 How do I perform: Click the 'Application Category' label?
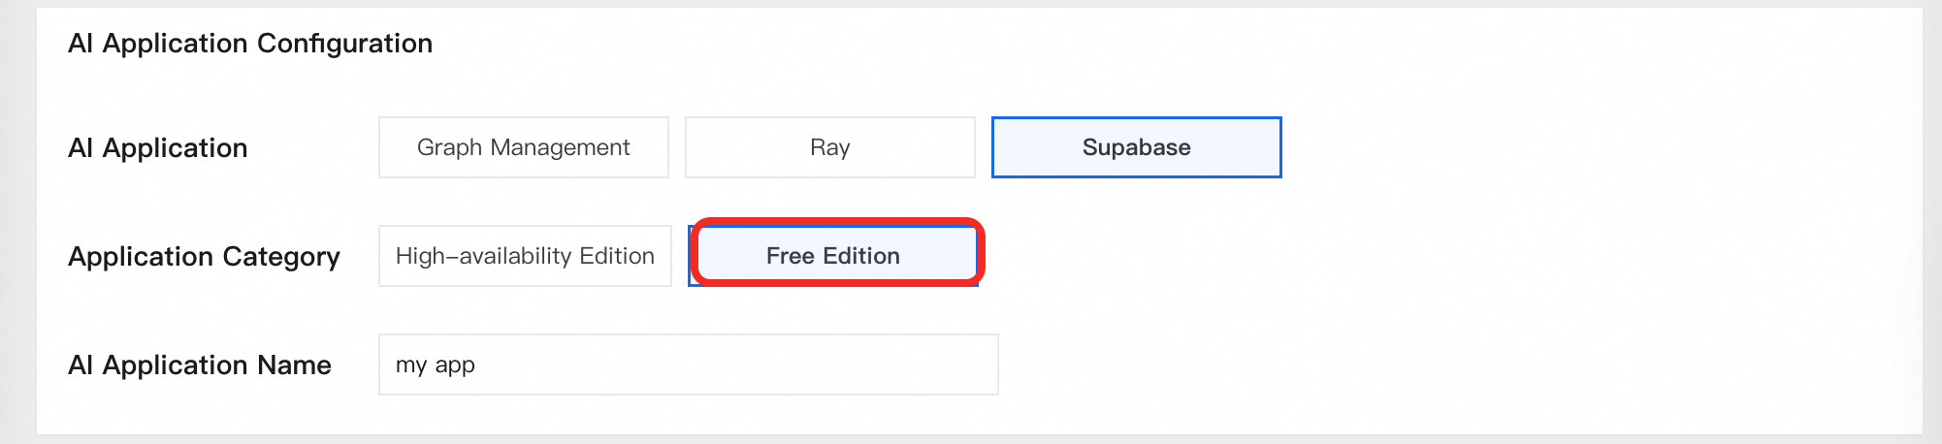pyautogui.click(x=204, y=257)
